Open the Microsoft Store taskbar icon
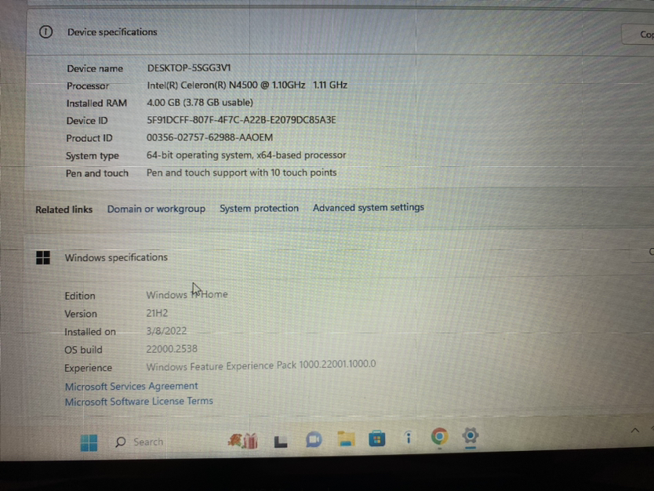 [x=376, y=438]
